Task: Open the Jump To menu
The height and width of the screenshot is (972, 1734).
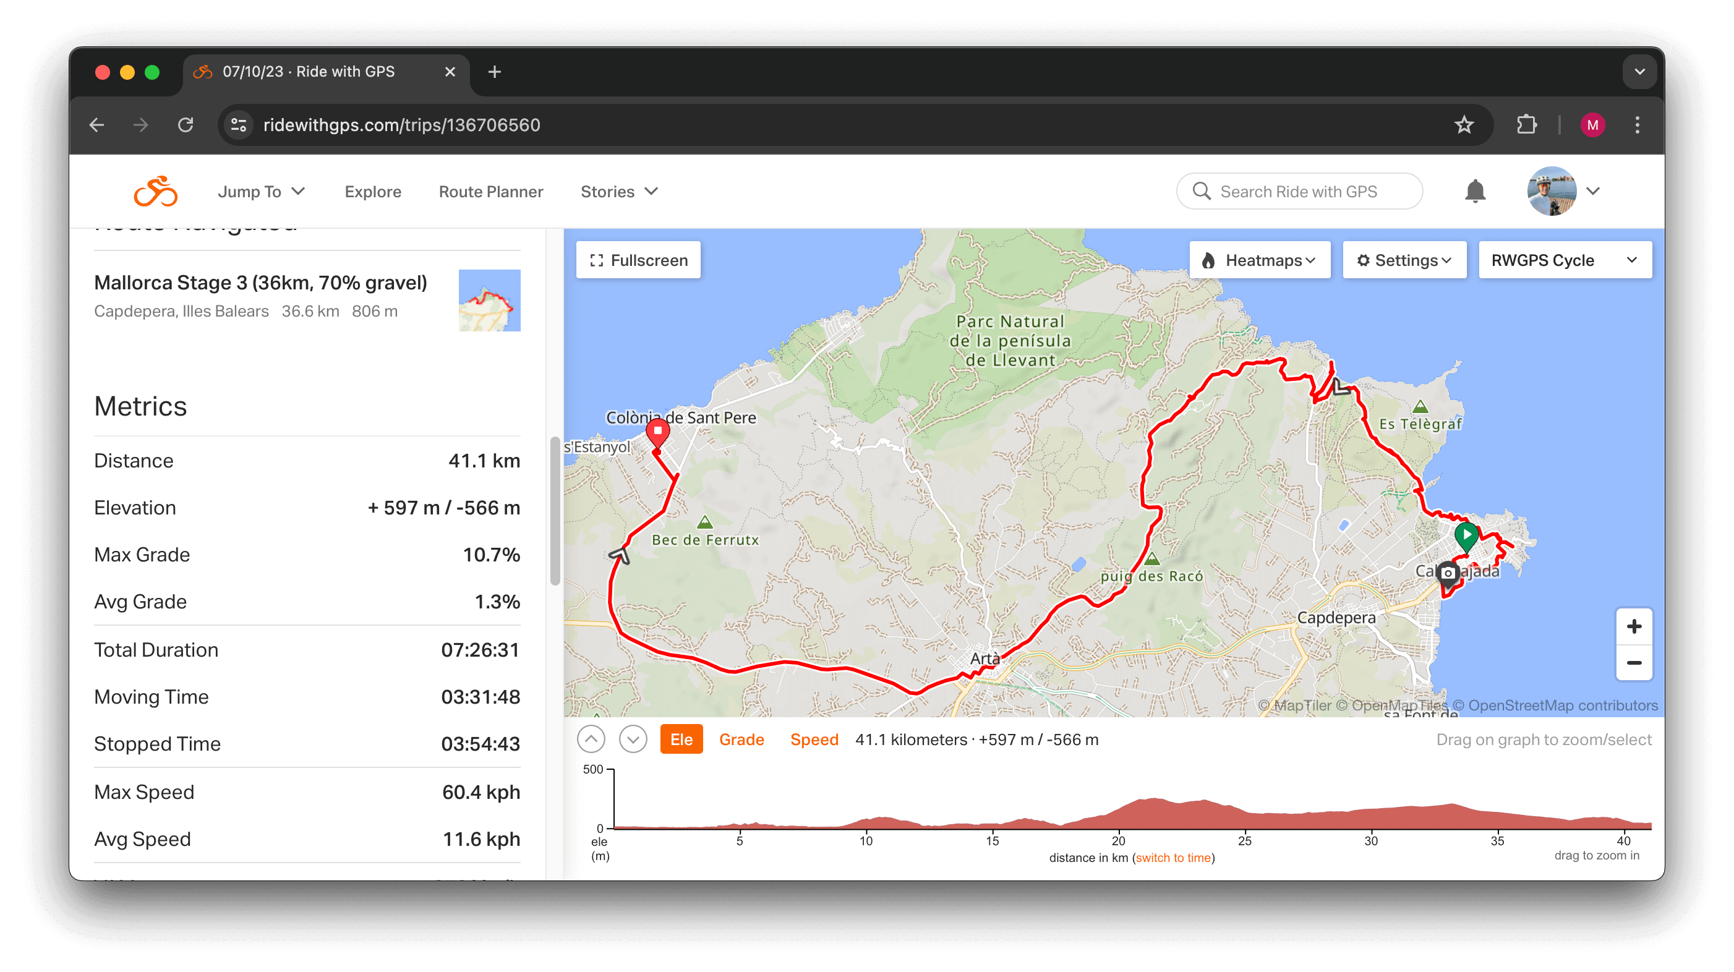Action: [x=261, y=192]
